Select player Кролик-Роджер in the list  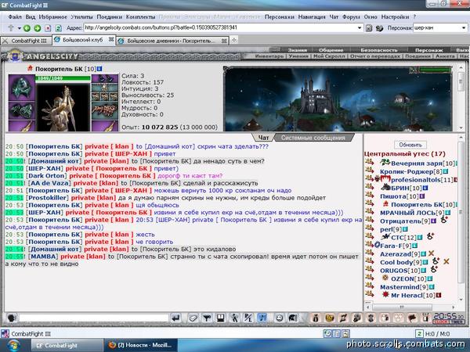point(407,172)
